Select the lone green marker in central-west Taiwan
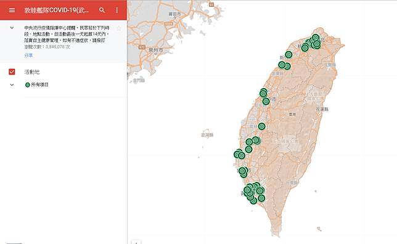397x244 pixels. coord(261,126)
